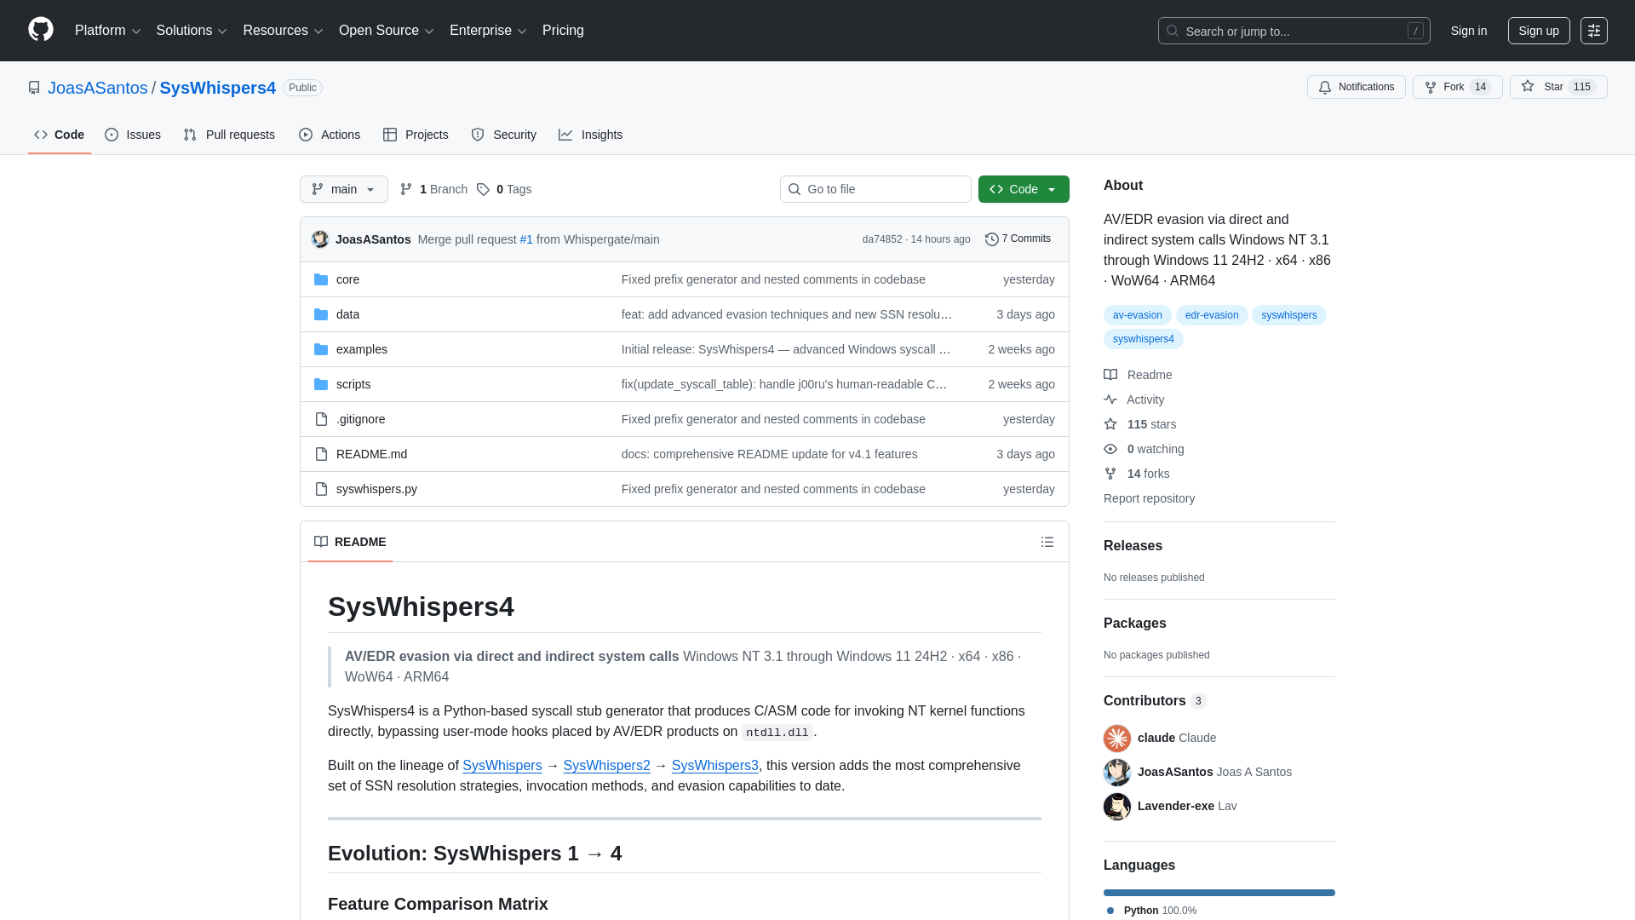Click the Go to file search box
Image resolution: width=1635 pixels, height=920 pixels.
875,189
